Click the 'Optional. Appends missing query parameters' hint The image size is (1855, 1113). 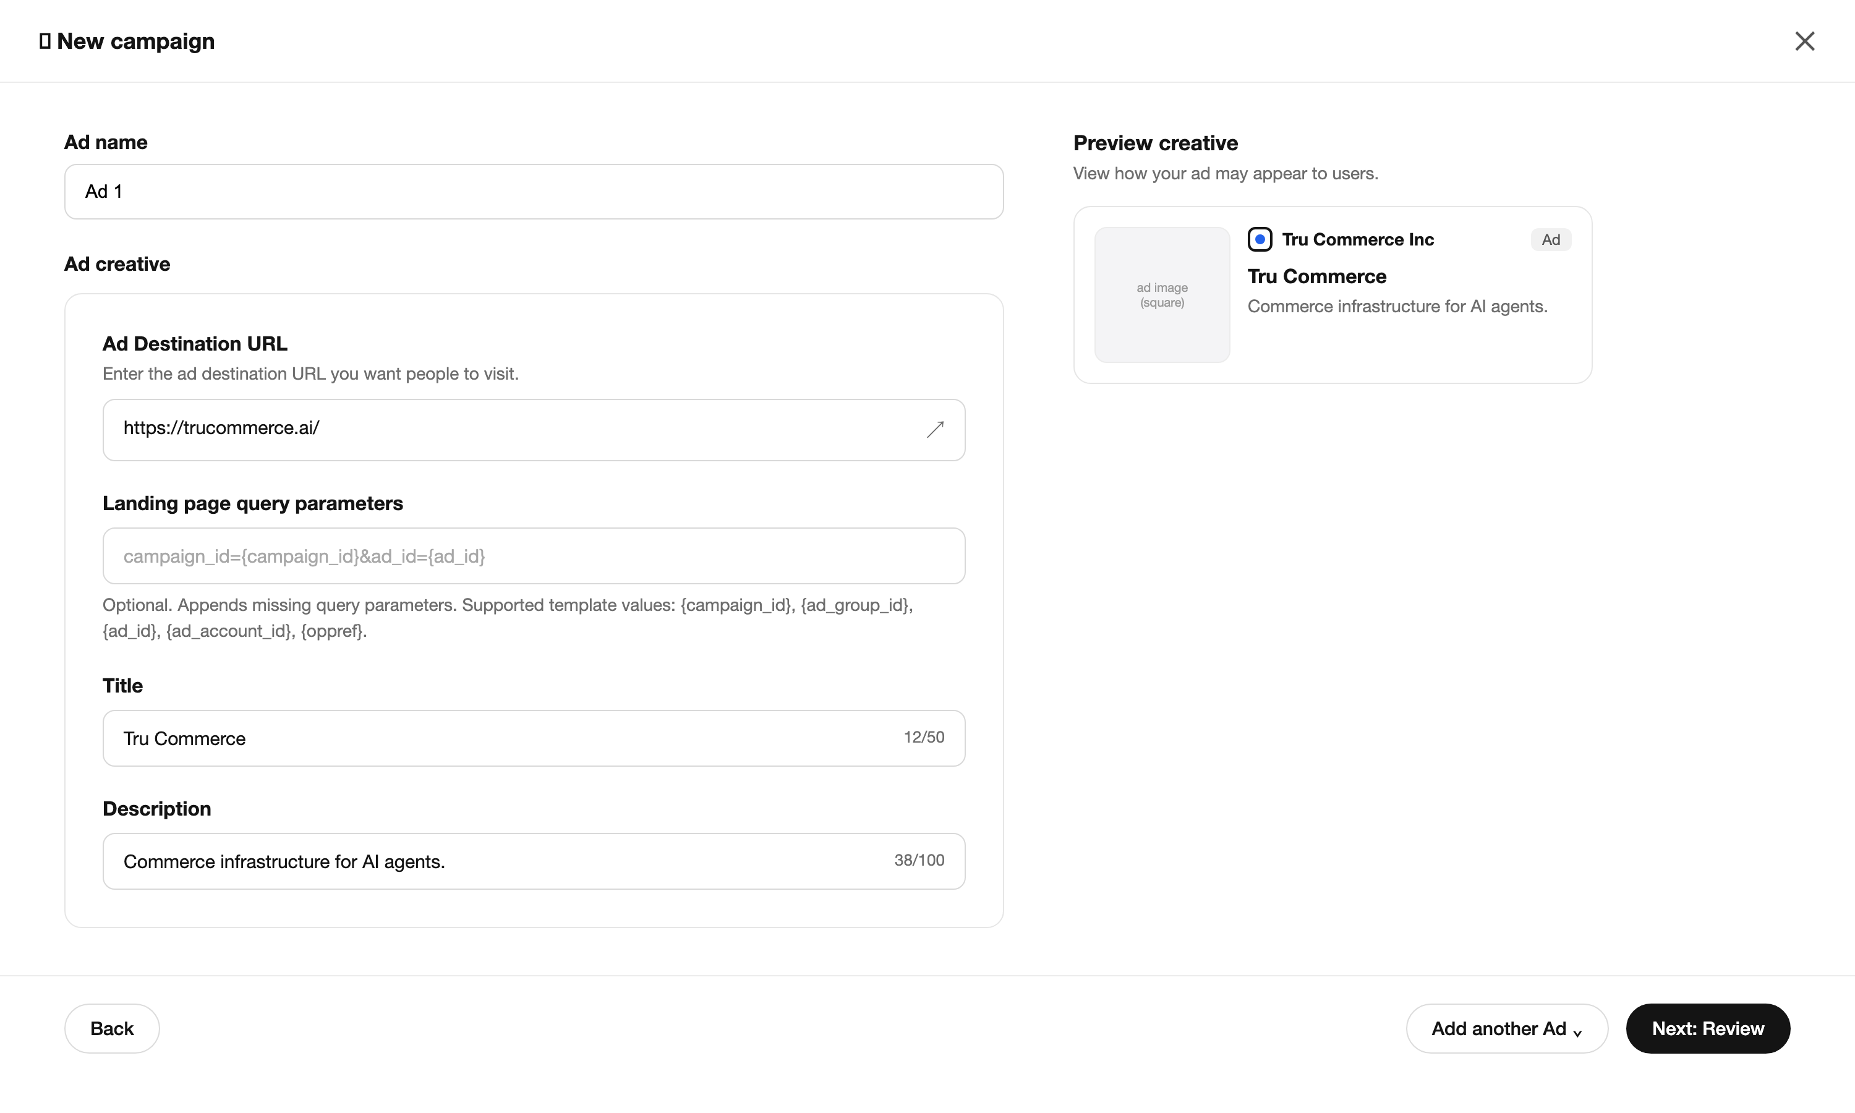508,618
